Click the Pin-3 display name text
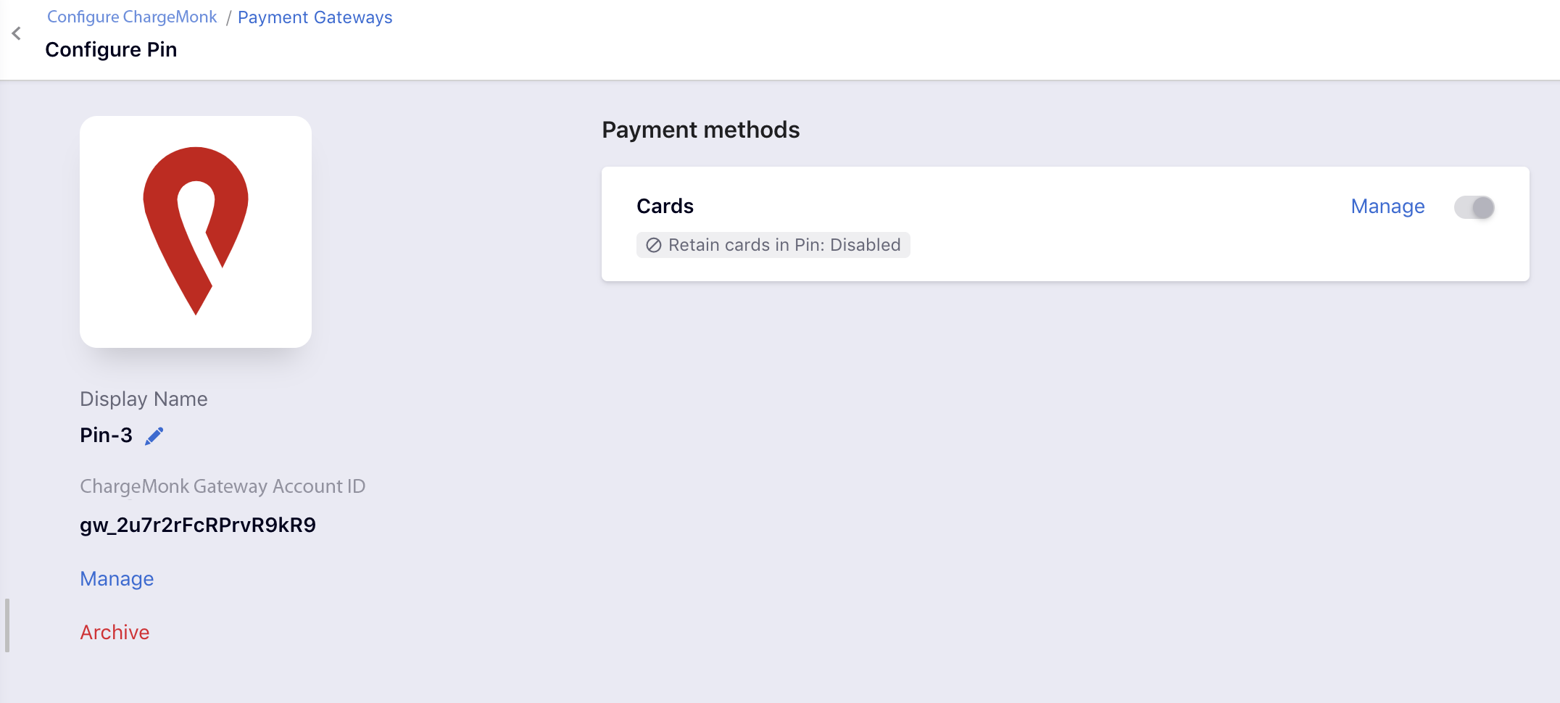Screen dimensions: 1560x703 106,435
